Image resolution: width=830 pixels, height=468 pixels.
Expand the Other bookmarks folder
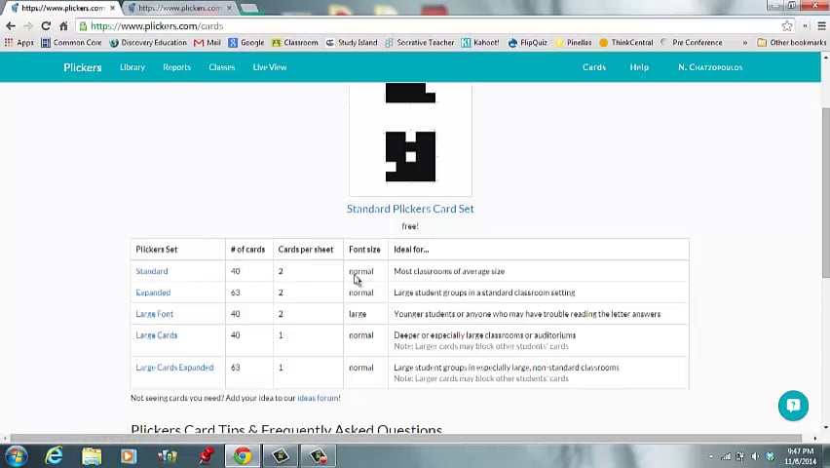coord(791,42)
